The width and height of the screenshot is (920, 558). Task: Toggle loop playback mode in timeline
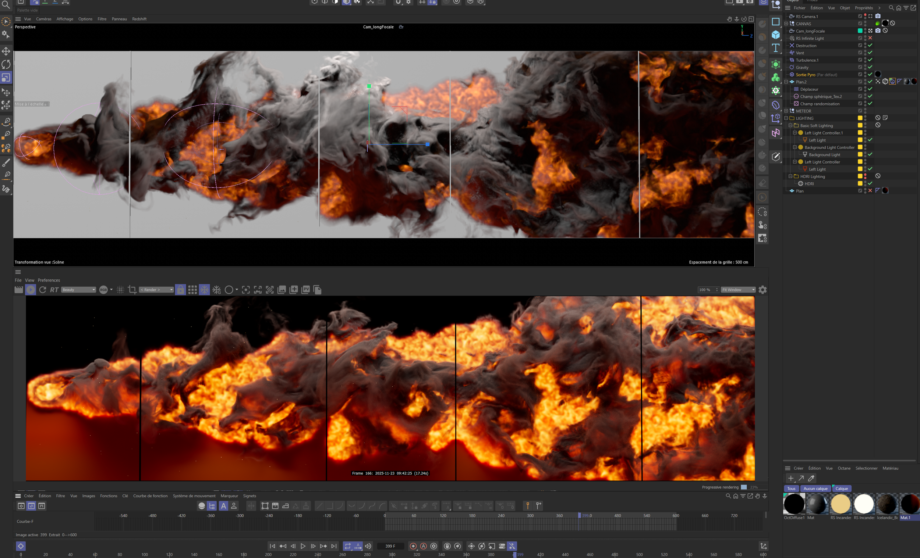[x=348, y=546]
